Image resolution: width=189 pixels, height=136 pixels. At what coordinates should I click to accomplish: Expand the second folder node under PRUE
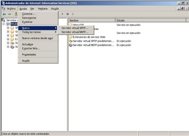coord(8,32)
